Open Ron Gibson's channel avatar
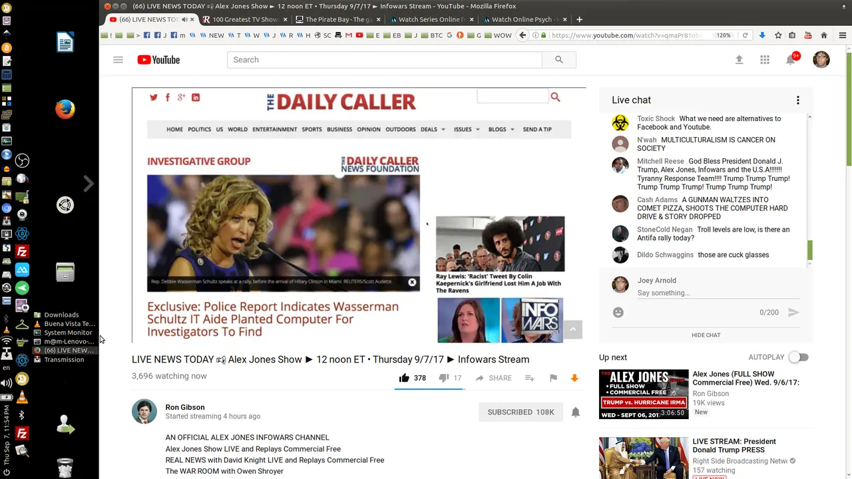The image size is (852, 479). coord(144,412)
